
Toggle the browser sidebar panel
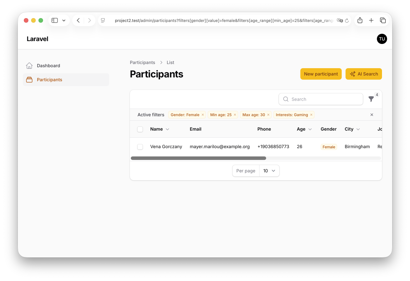coord(55,20)
